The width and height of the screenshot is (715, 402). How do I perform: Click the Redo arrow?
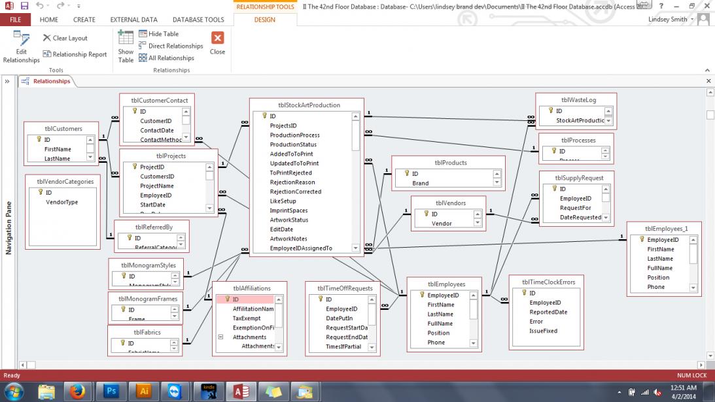coord(60,6)
